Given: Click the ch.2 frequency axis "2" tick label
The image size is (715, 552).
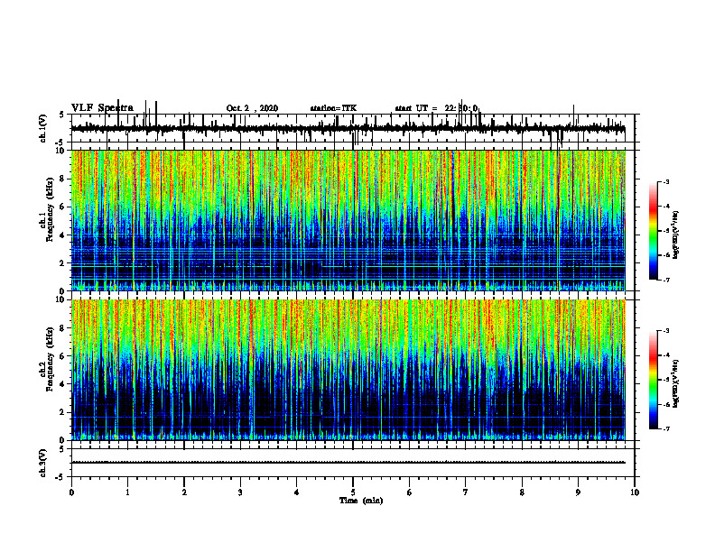Looking at the screenshot, I should 64,412.
